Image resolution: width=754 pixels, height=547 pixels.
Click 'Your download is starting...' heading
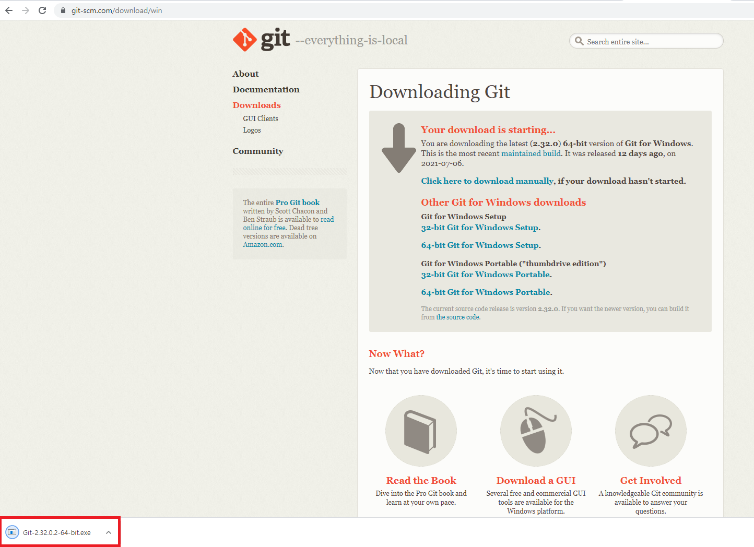click(x=488, y=129)
